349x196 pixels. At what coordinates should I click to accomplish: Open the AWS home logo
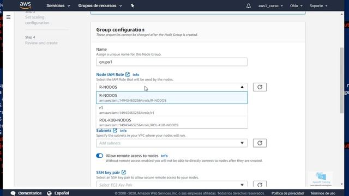pos(26,5)
